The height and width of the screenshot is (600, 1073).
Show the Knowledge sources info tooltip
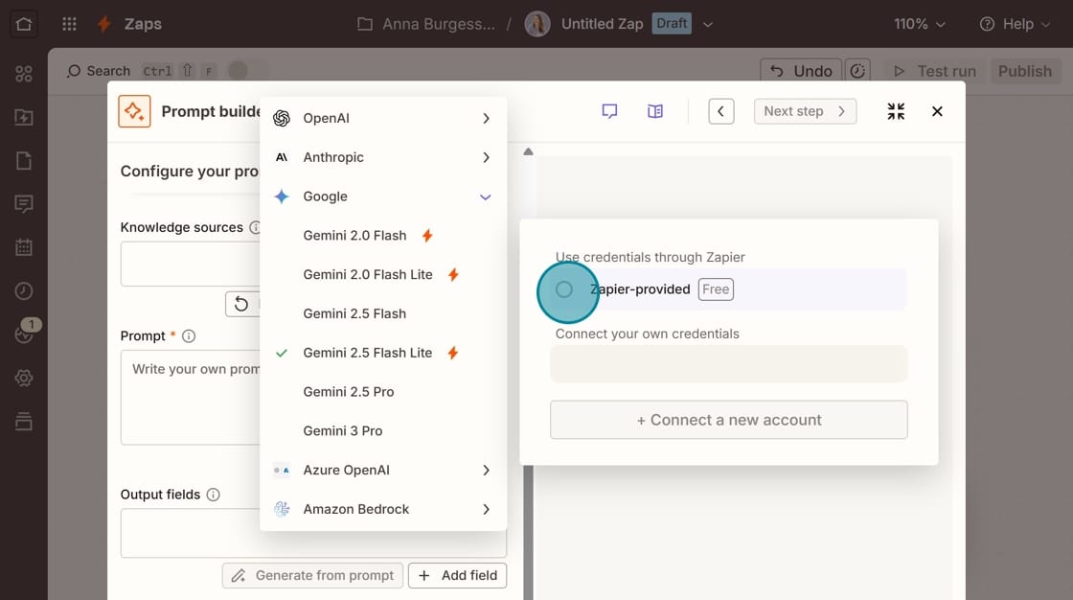click(255, 227)
